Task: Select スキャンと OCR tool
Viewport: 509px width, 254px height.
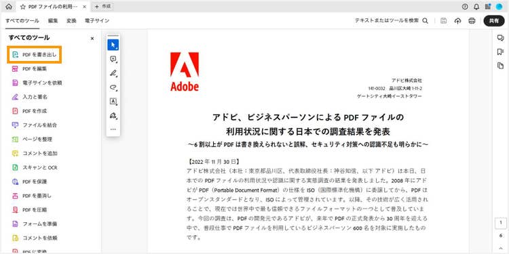Action: pyautogui.click(x=34, y=167)
